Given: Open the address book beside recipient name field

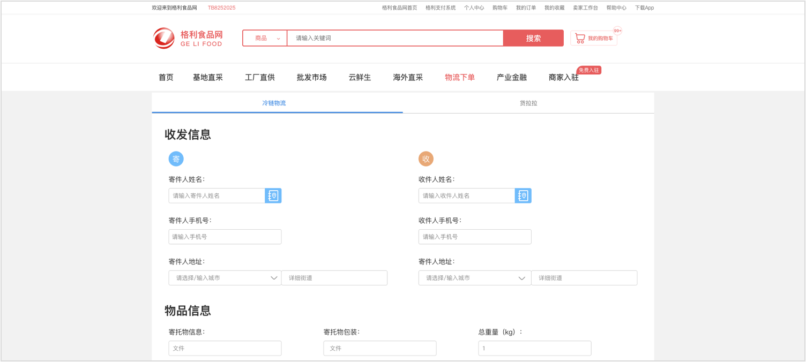Looking at the screenshot, I should [523, 195].
